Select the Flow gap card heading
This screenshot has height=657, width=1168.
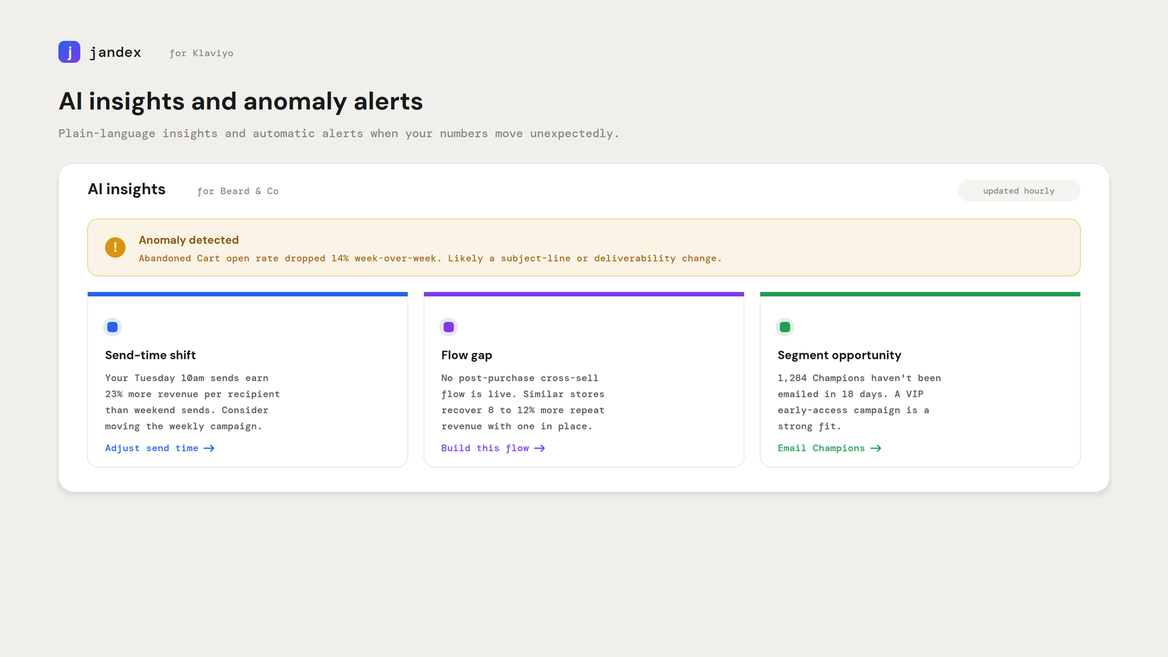click(x=467, y=355)
